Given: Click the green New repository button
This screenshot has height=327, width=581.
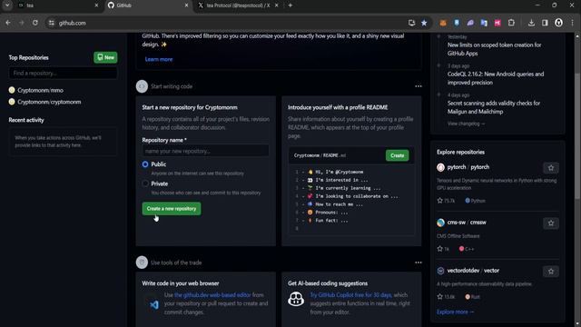Looking at the screenshot, I should (x=105, y=57).
